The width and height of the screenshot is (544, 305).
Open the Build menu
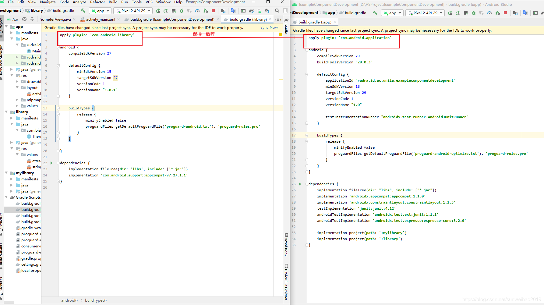113,2
